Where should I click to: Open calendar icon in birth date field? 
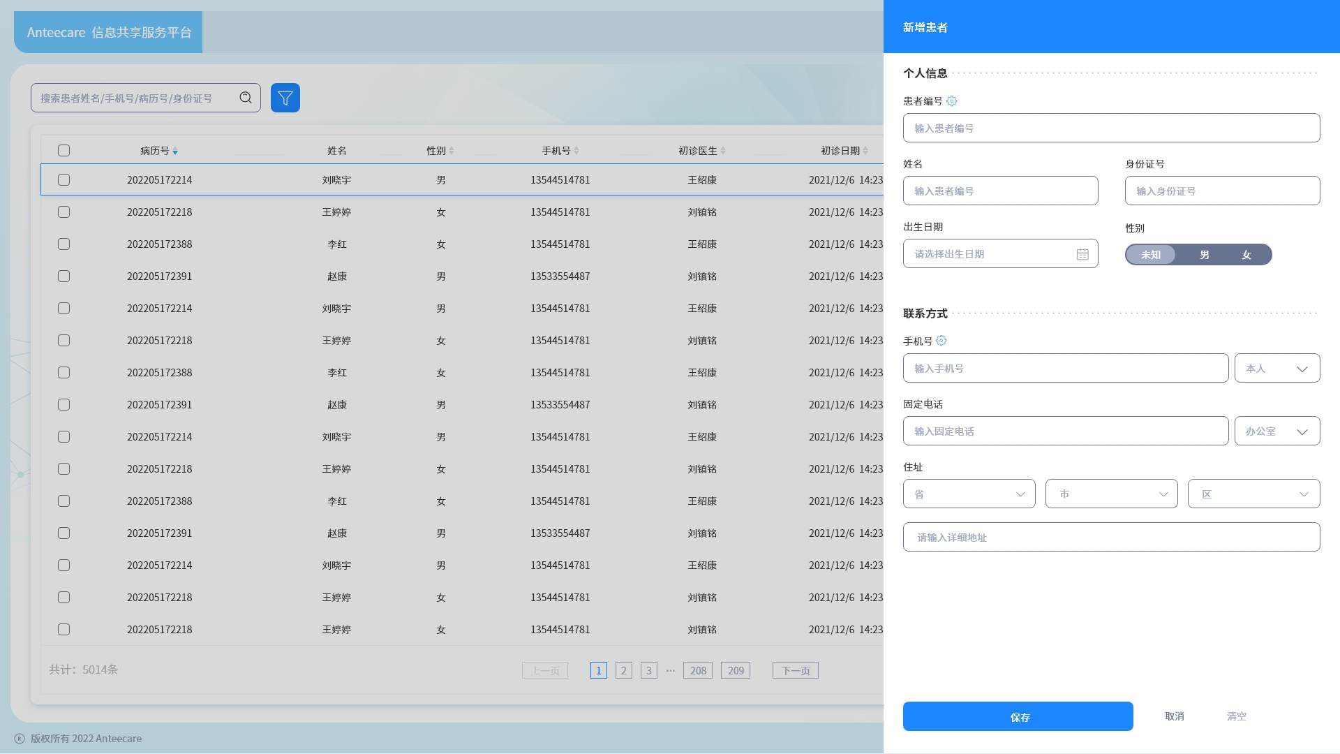1082,254
